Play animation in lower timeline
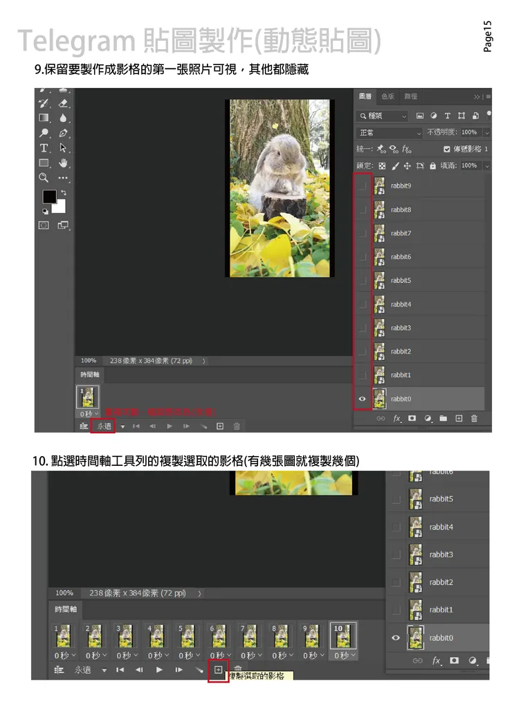This screenshot has width=512, height=724. coord(159,669)
